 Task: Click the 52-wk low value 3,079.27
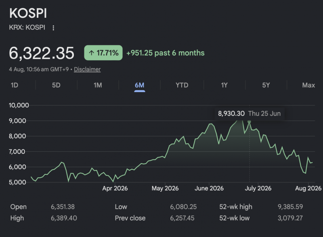click(x=290, y=218)
